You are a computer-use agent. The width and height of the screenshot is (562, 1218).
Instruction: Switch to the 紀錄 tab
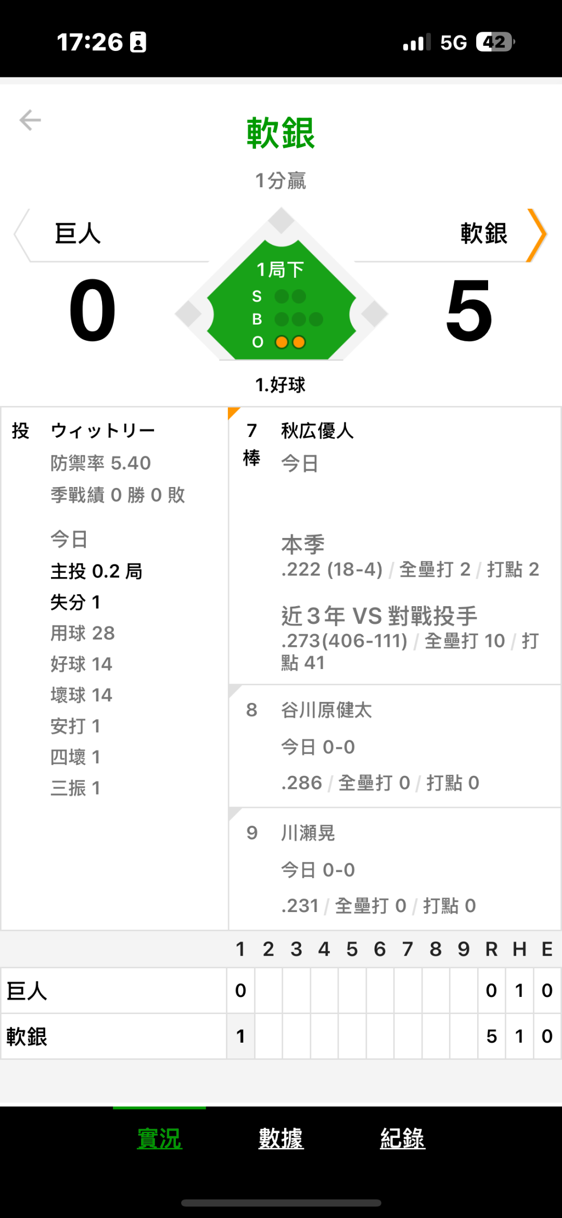click(x=402, y=1138)
